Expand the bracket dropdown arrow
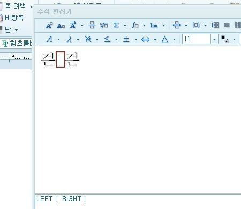Viewport: 241px width, 209px height. click(205, 25)
